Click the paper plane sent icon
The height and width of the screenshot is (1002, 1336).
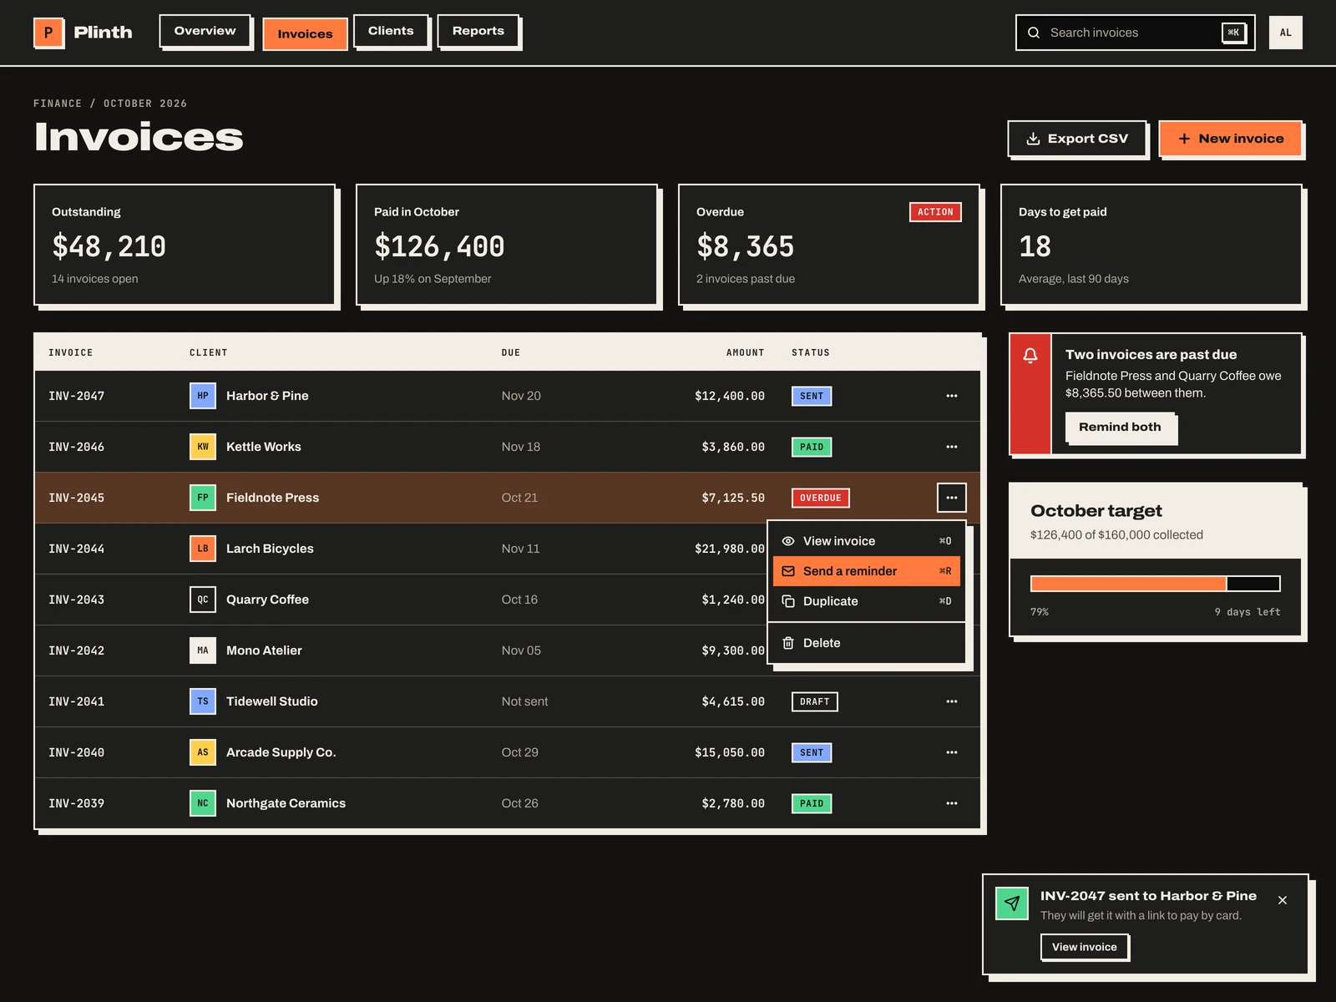point(1012,903)
